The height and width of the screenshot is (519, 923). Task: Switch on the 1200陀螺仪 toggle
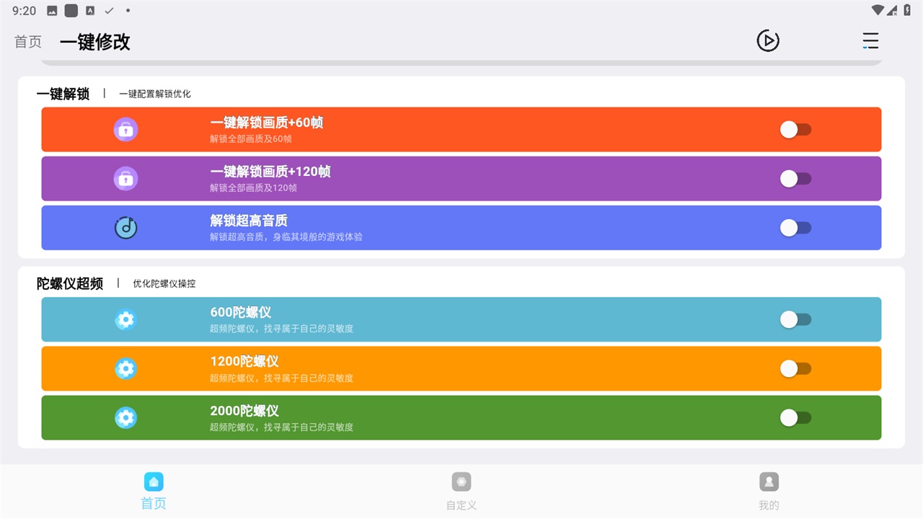pos(795,368)
